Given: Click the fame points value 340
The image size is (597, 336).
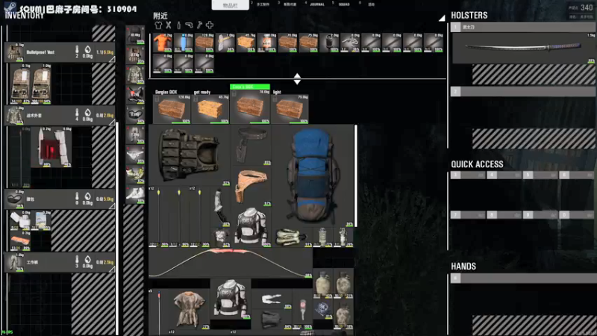Looking at the screenshot, I should pyautogui.click(x=587, y=7).
